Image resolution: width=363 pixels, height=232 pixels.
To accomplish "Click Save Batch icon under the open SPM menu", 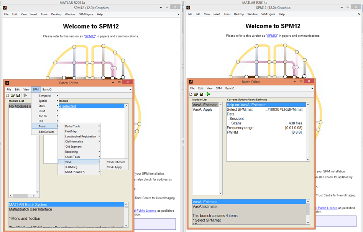I will tap(18, 95).
